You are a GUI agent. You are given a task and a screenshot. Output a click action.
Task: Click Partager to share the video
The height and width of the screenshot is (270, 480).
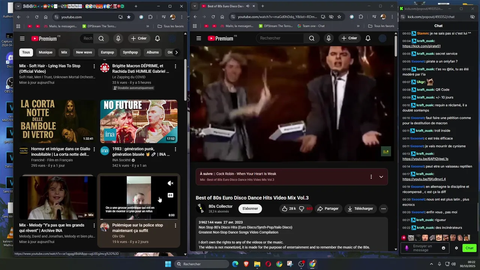(328, 208)
